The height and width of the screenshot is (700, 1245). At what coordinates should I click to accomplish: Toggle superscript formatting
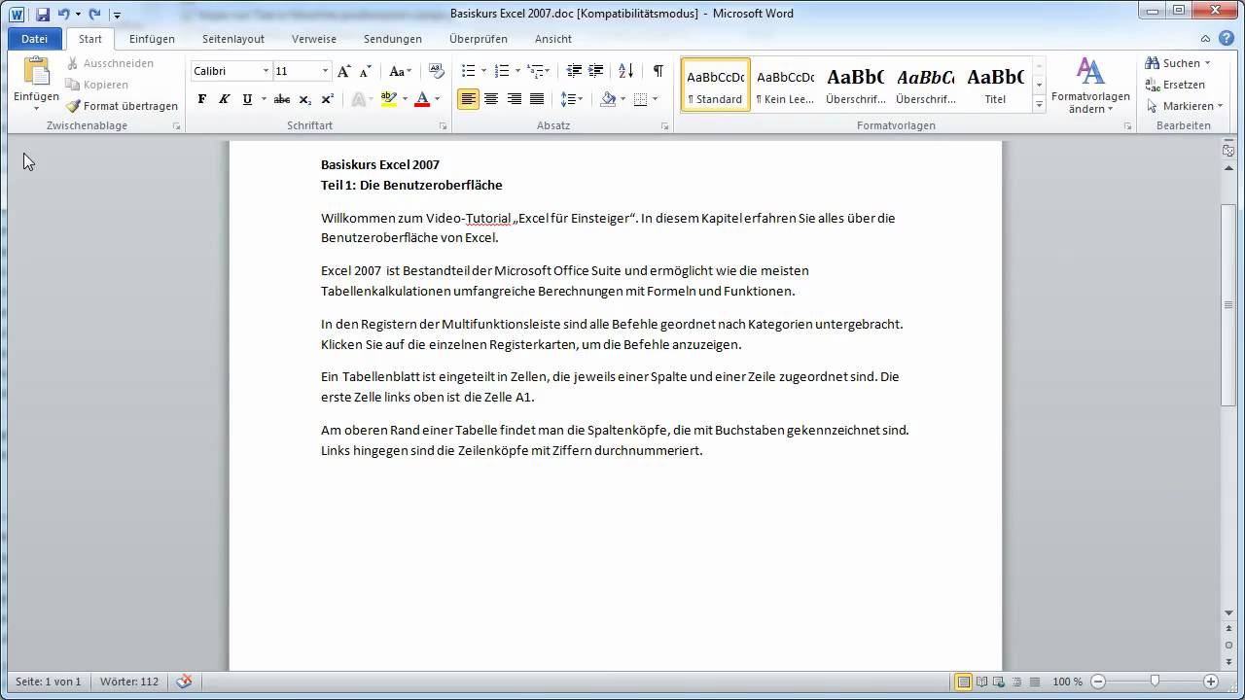point(328,99)
